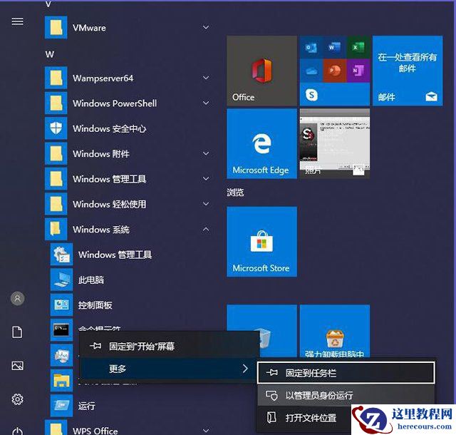Click the VMware folder label
The height and width of the screenshot is (435, 456).
(x=89, y=28)
